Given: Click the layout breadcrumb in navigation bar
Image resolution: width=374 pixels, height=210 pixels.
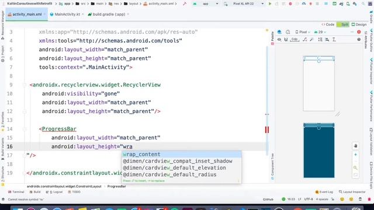Looking at the screenshot, I should coord(131,4).
